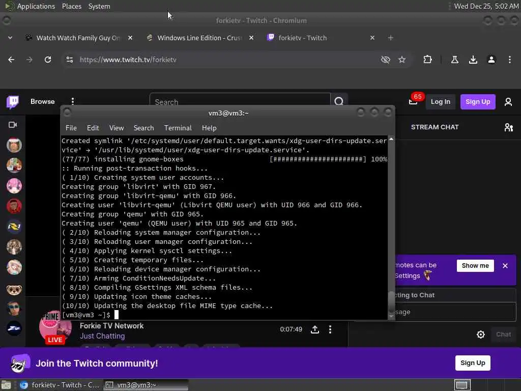Click the top Sign Up button

coord(477,102)
